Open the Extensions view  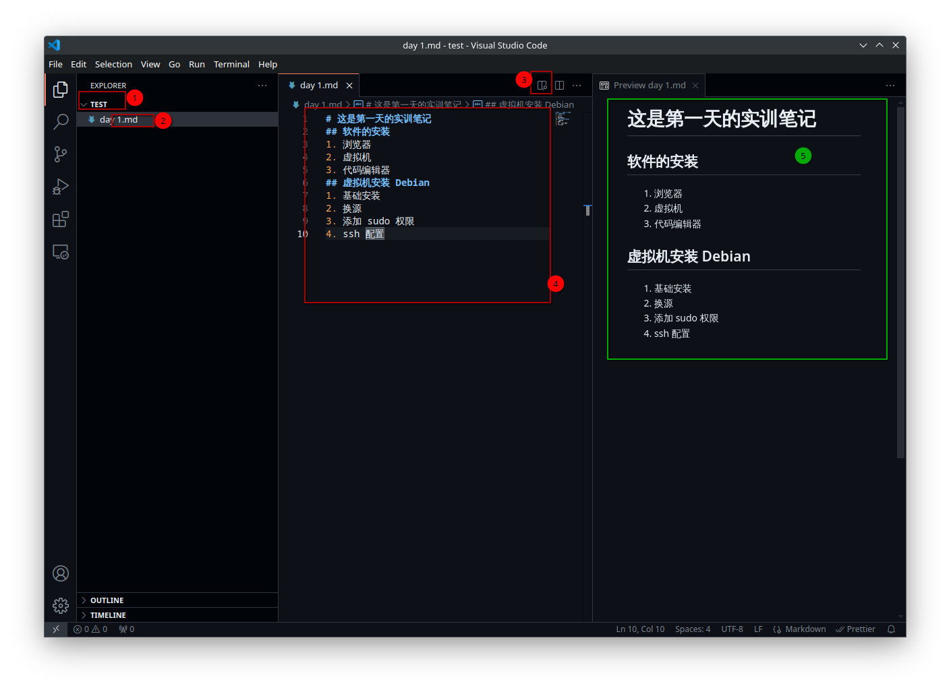(x=61, y=219)
